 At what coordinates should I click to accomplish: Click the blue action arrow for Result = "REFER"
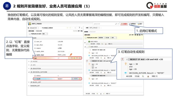point(89,70)
